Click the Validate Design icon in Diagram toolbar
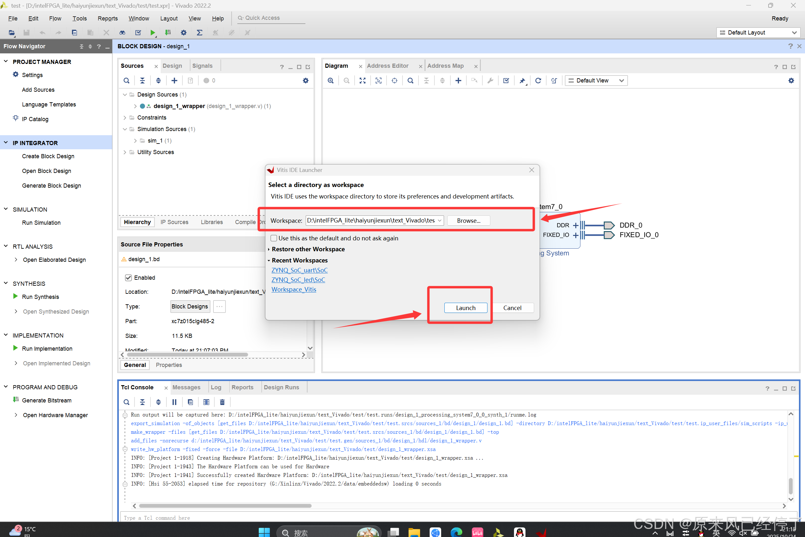Viewport: 805px width, 537px height. (506, 81)
